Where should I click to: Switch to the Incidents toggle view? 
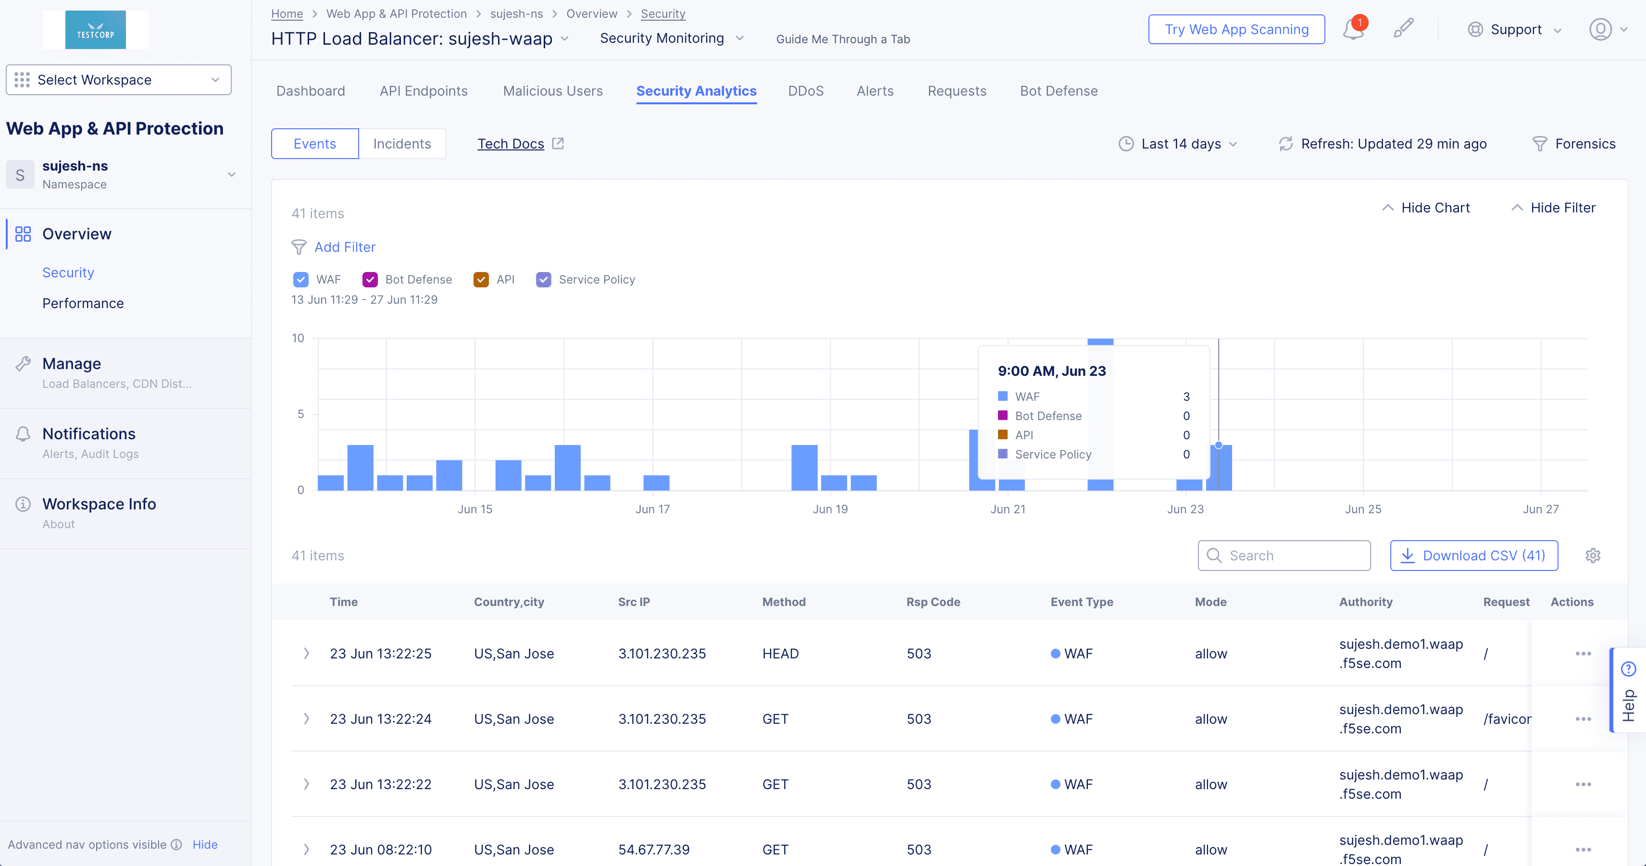tap(402, 144)
